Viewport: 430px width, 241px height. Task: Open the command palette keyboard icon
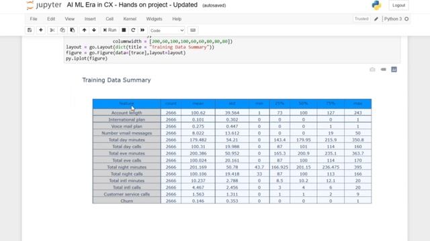point(193,30)
